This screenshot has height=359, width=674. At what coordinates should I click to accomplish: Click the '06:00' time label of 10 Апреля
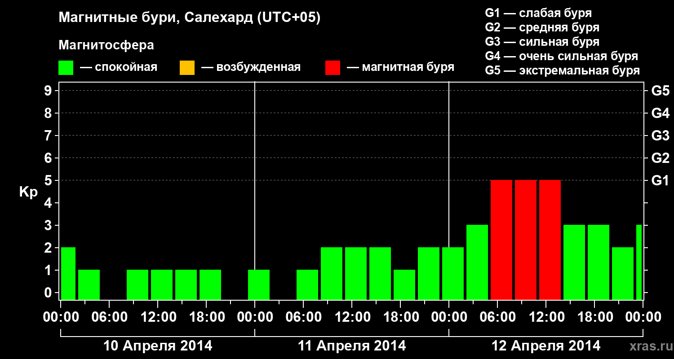pos(109,317)
